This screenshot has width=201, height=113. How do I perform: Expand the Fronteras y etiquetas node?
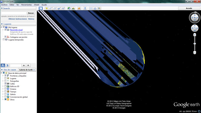click(3, 76)
